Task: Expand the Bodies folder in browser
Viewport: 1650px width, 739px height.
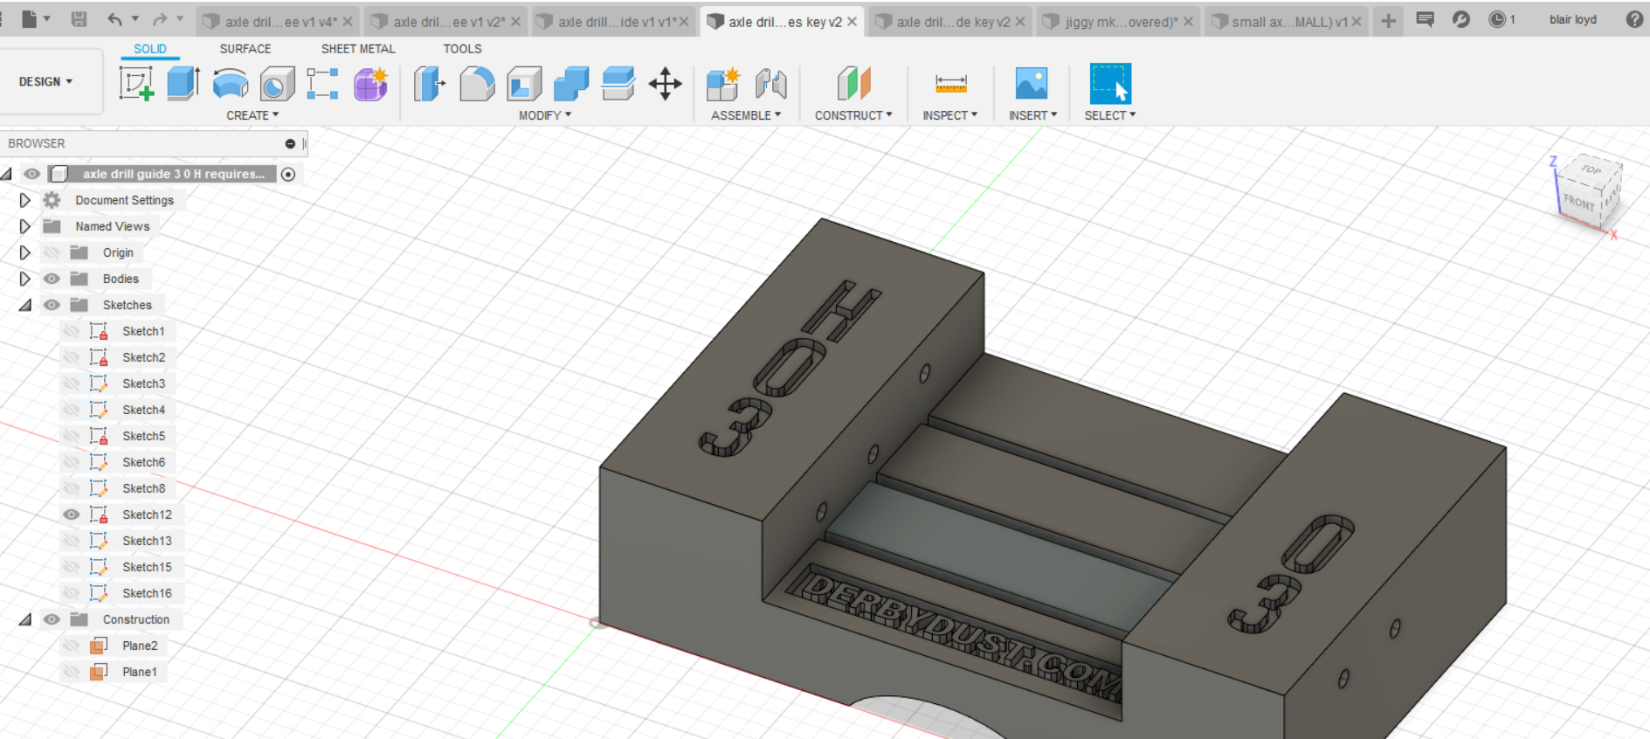Action: tap(24, 279)
